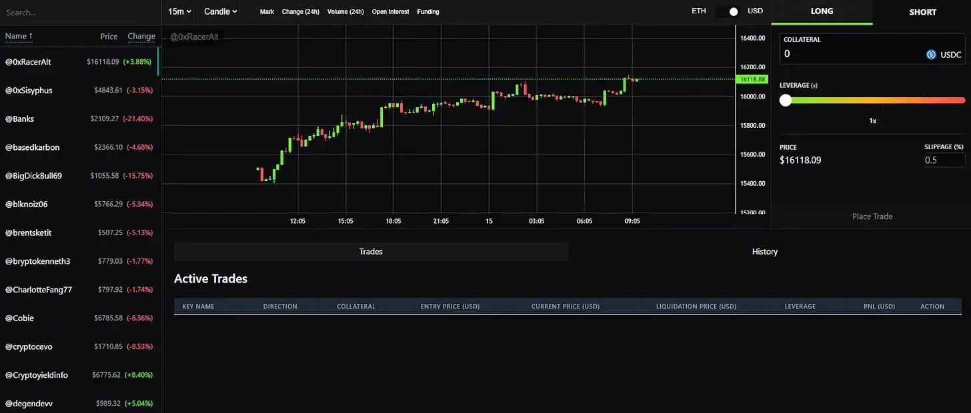This screenshot has height=413, width=971.
Task: Open the History tab
Action: point(764,252)
